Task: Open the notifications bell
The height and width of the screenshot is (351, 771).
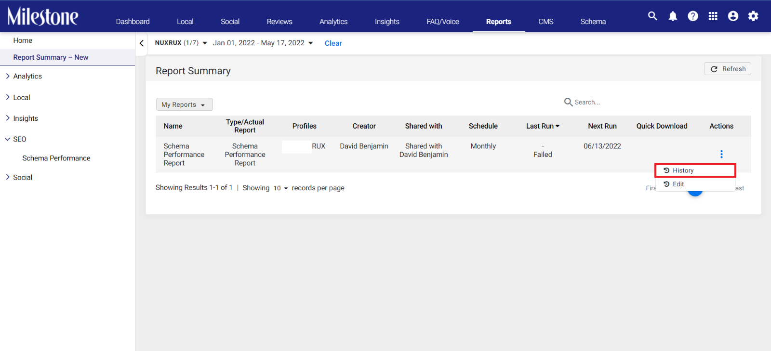Action: 673,16
